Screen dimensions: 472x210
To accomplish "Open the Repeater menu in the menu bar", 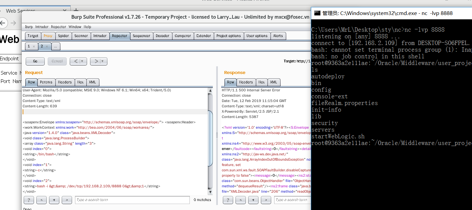I will pyautogui.click(x=58, y=27).
